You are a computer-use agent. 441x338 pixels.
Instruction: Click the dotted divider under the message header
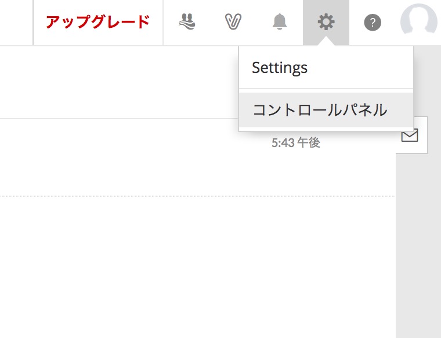tap(197, 196)
